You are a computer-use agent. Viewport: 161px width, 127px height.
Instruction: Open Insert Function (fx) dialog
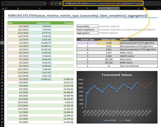click(60, 3)
